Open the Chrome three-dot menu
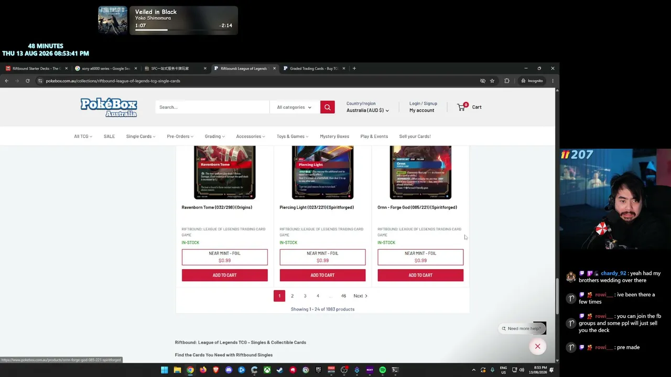The image size is (671, 377). 553,81
